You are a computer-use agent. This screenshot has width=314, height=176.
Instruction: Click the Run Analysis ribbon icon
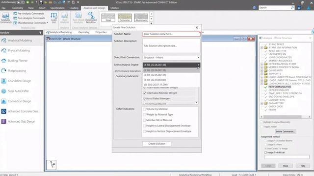tap(64, 18)
